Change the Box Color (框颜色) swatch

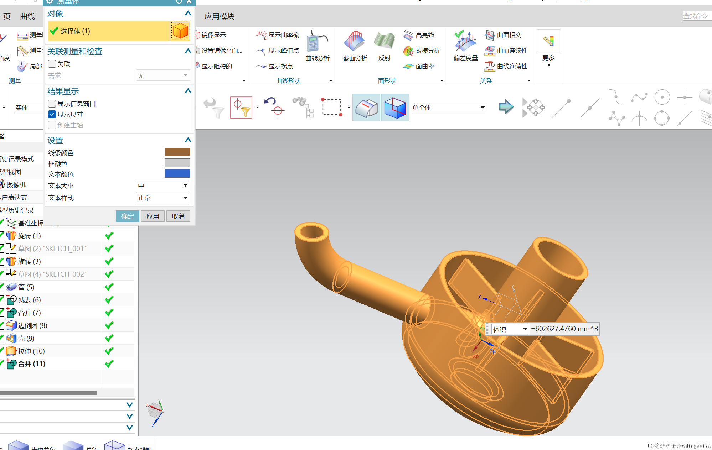pos(177,163)
